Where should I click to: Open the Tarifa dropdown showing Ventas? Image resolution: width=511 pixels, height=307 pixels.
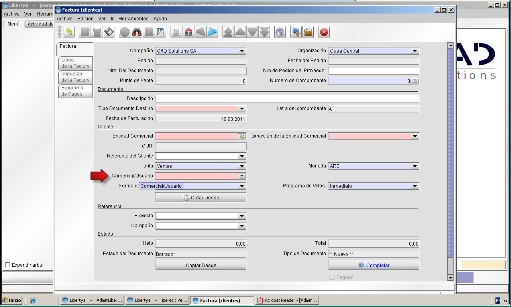click(x=242, y=166)
